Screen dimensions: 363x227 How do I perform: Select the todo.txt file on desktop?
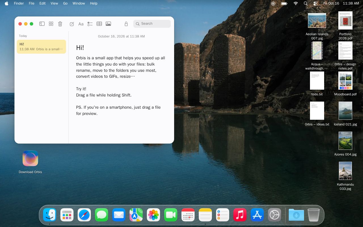pyautogui.click(x=317, y=84)
